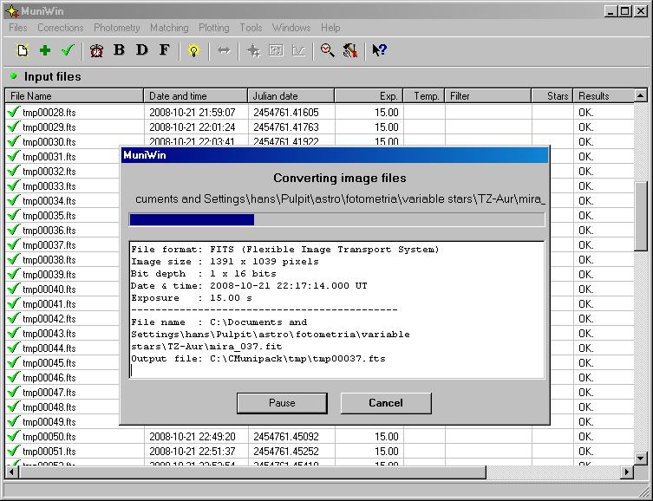Open the Photometry menu
653x501 pixels.
(116, 28)
